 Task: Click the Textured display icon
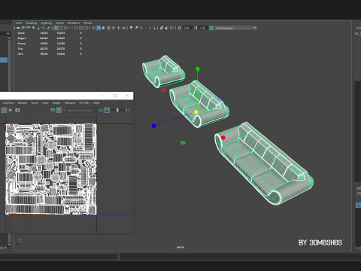[114, 28]
